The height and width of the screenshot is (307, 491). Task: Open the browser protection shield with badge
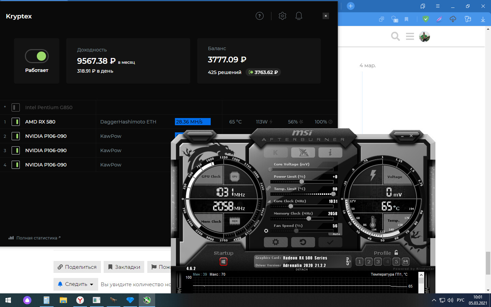395,19
